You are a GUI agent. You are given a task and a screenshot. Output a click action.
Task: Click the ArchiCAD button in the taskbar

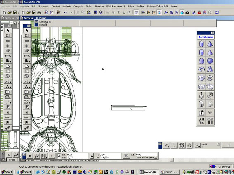(x=149, y=172)
